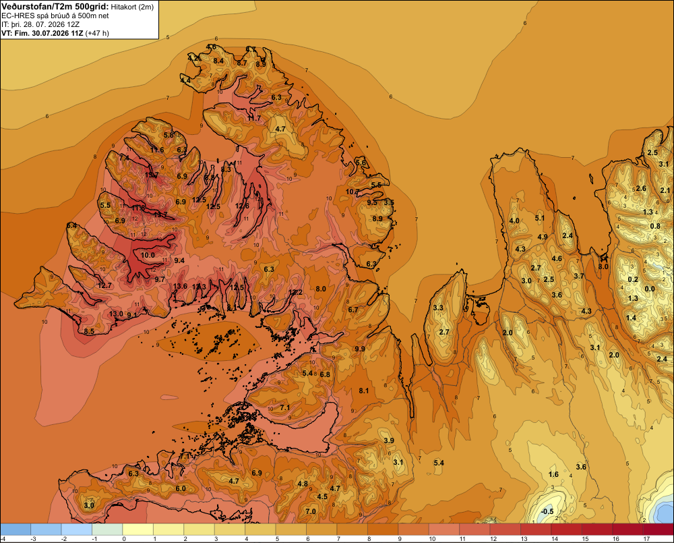
Task: Click the temperature value 2.6
Action: point(641,188)
